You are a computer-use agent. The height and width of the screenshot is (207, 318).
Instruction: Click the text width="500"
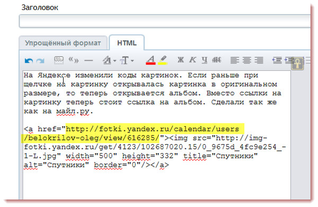point(92,156)
